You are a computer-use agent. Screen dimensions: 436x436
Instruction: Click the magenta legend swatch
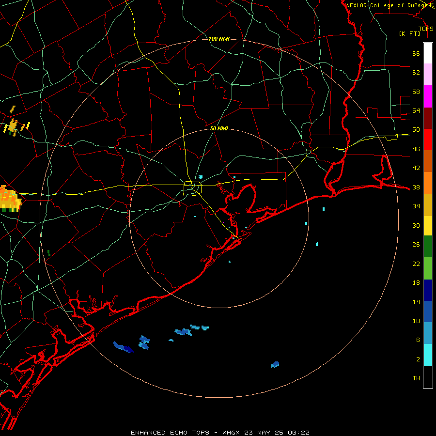[x=428, y=96]
